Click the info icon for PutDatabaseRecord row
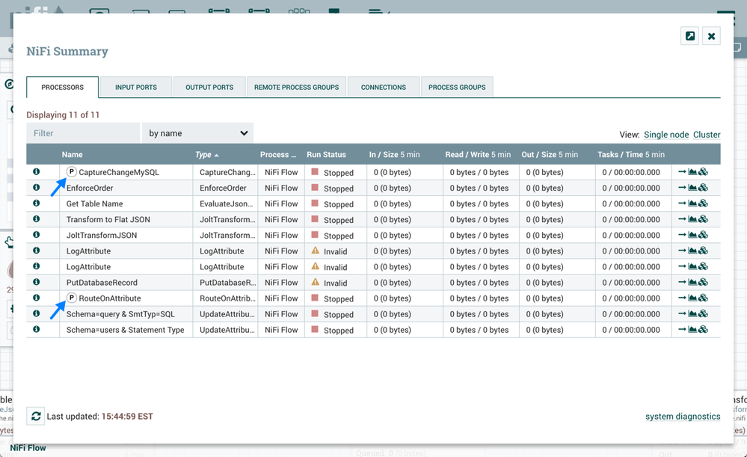This screenshot has width=747, height=457. [x=36, y=282]
